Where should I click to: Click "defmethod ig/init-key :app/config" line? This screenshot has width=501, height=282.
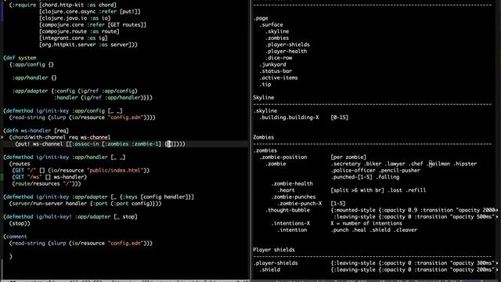pos(63,111)
